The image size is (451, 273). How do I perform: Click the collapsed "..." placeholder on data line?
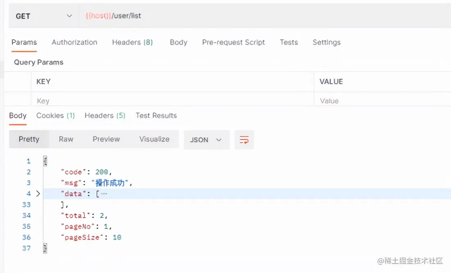point(104,193)
